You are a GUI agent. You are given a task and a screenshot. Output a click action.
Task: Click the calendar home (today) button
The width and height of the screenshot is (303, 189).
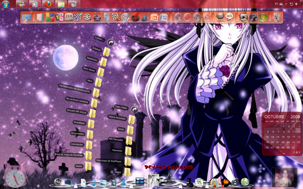(297, 152)
